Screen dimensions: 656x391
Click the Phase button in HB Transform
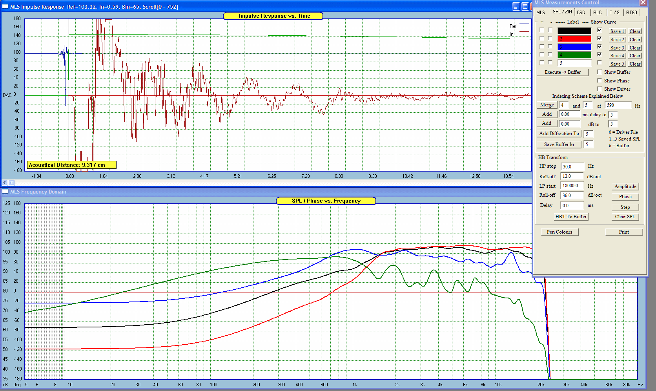625,197
